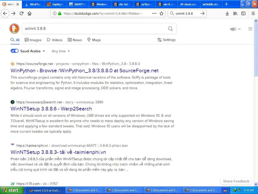Open the Library bookmarks icon
Screen dimensions: 258x194
(x=235, y=13)
